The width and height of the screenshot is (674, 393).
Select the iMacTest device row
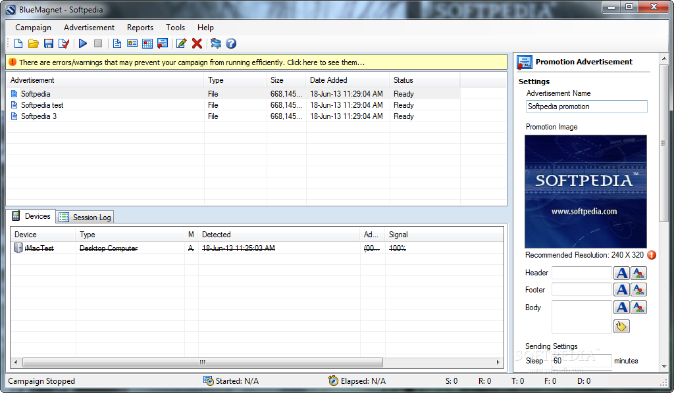pos(257,248)
